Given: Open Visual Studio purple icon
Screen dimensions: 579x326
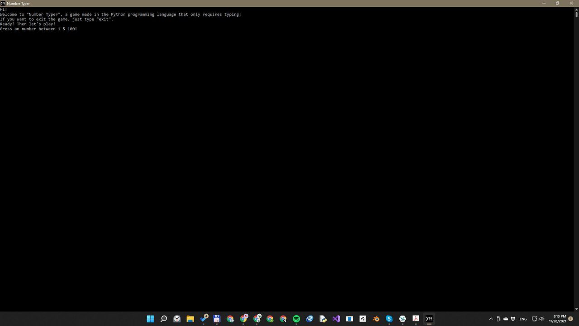Looking at the screenshot, I should point(336,319).
